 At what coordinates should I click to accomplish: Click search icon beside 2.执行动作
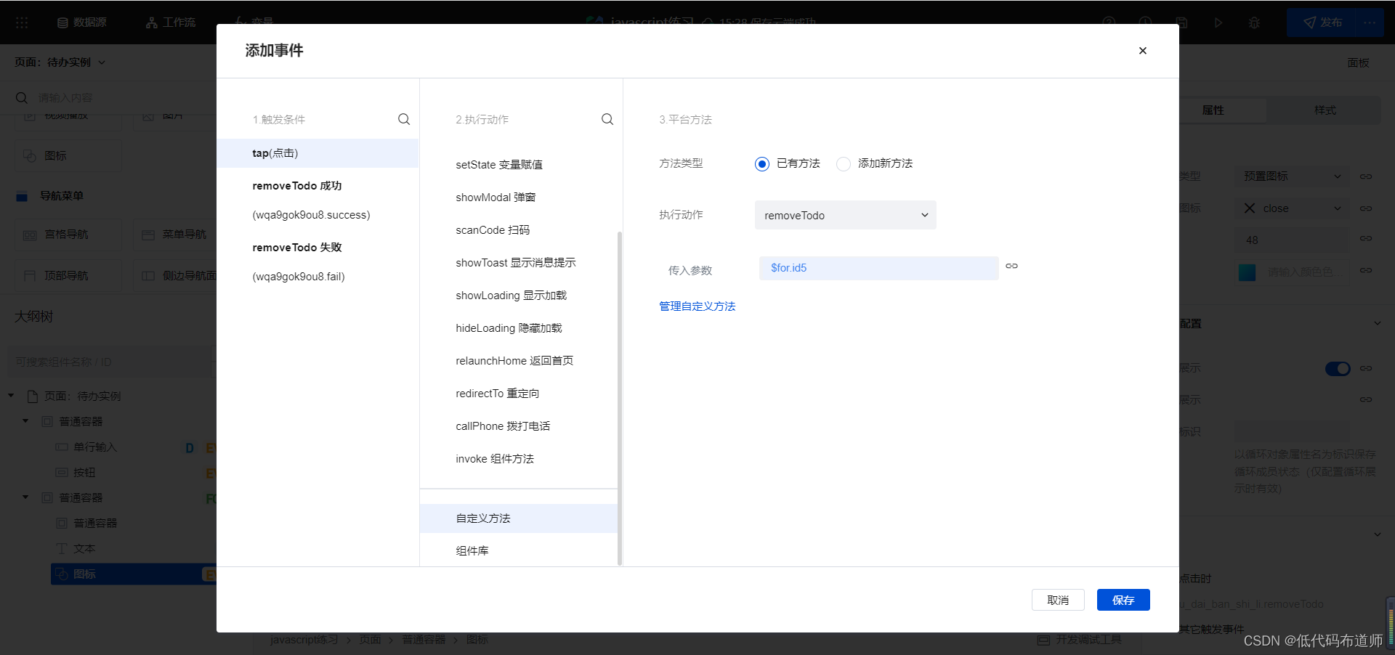click(607, 119)
